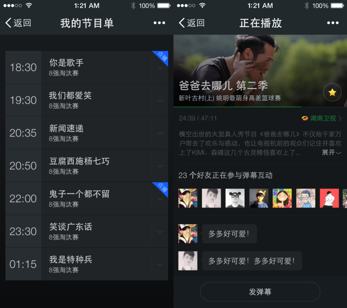Click the 发弹幕 button
Viewport: 347px width, 308px height.
point(260,292)
